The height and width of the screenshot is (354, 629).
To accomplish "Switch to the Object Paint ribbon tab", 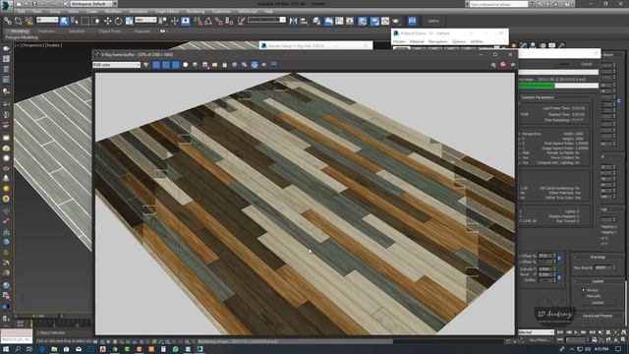I will pyautogui.click(x=109, y=30).
